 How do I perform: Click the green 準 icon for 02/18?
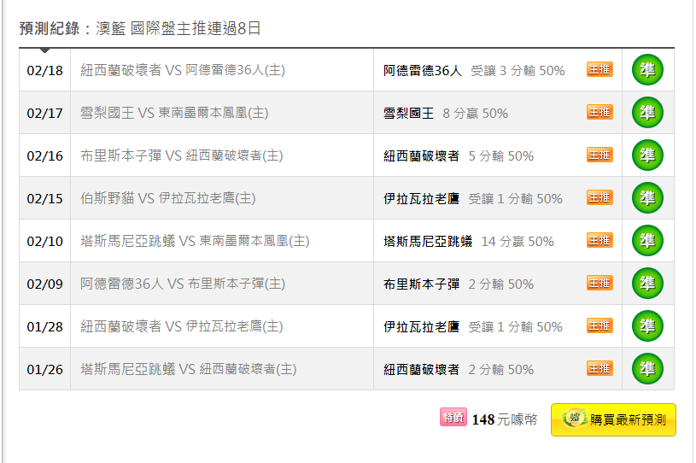(647, 70)
